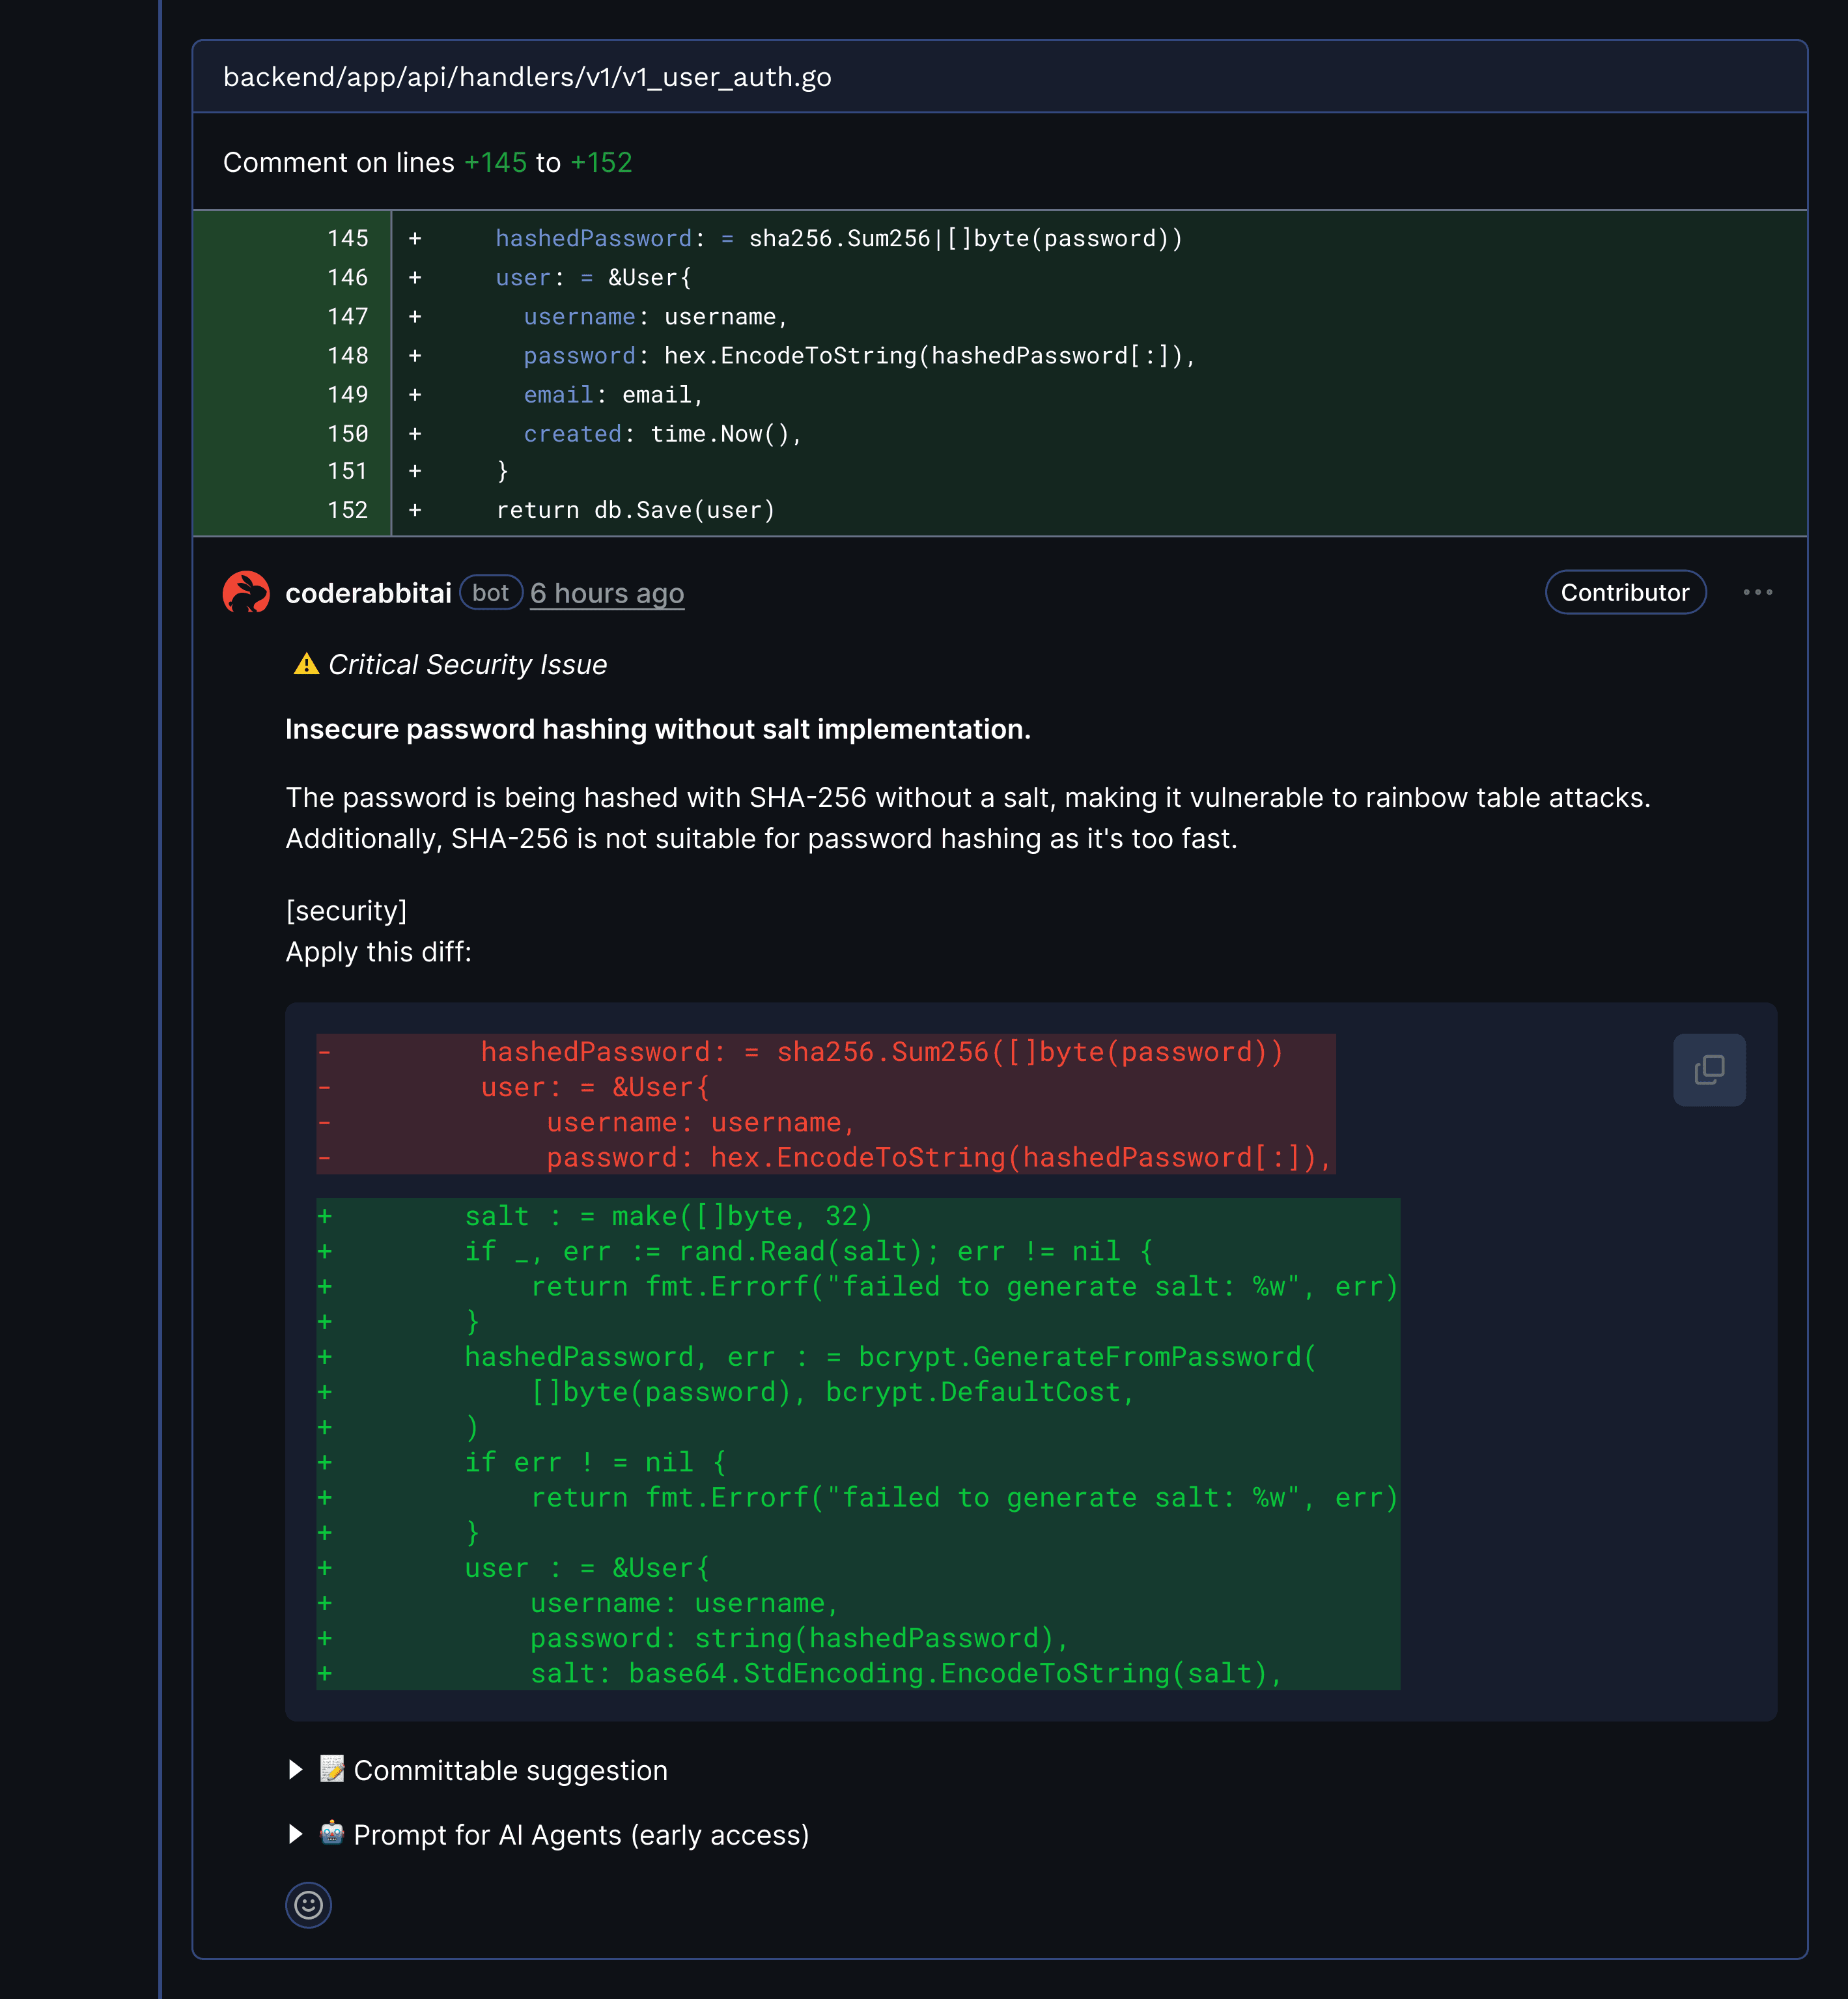The image size is (1848, 1999).
Task: Copy the suggested diff code
Action: point(1708,1070)
